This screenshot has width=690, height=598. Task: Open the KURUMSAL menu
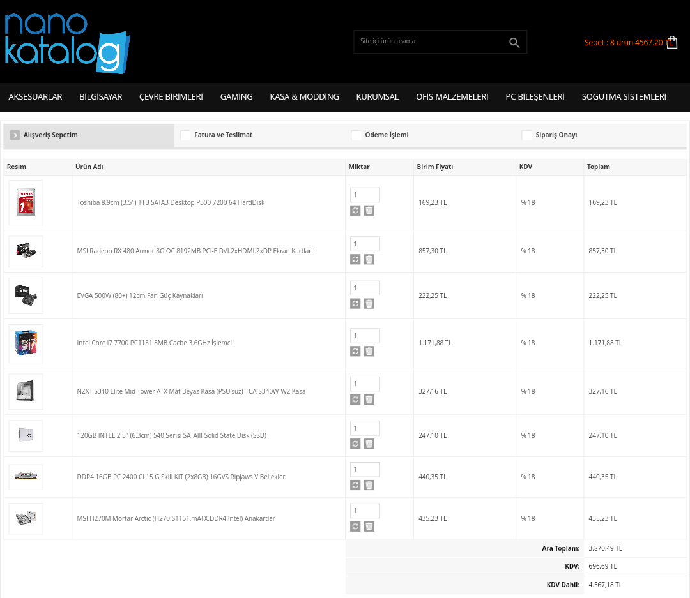tap(378, 97)
